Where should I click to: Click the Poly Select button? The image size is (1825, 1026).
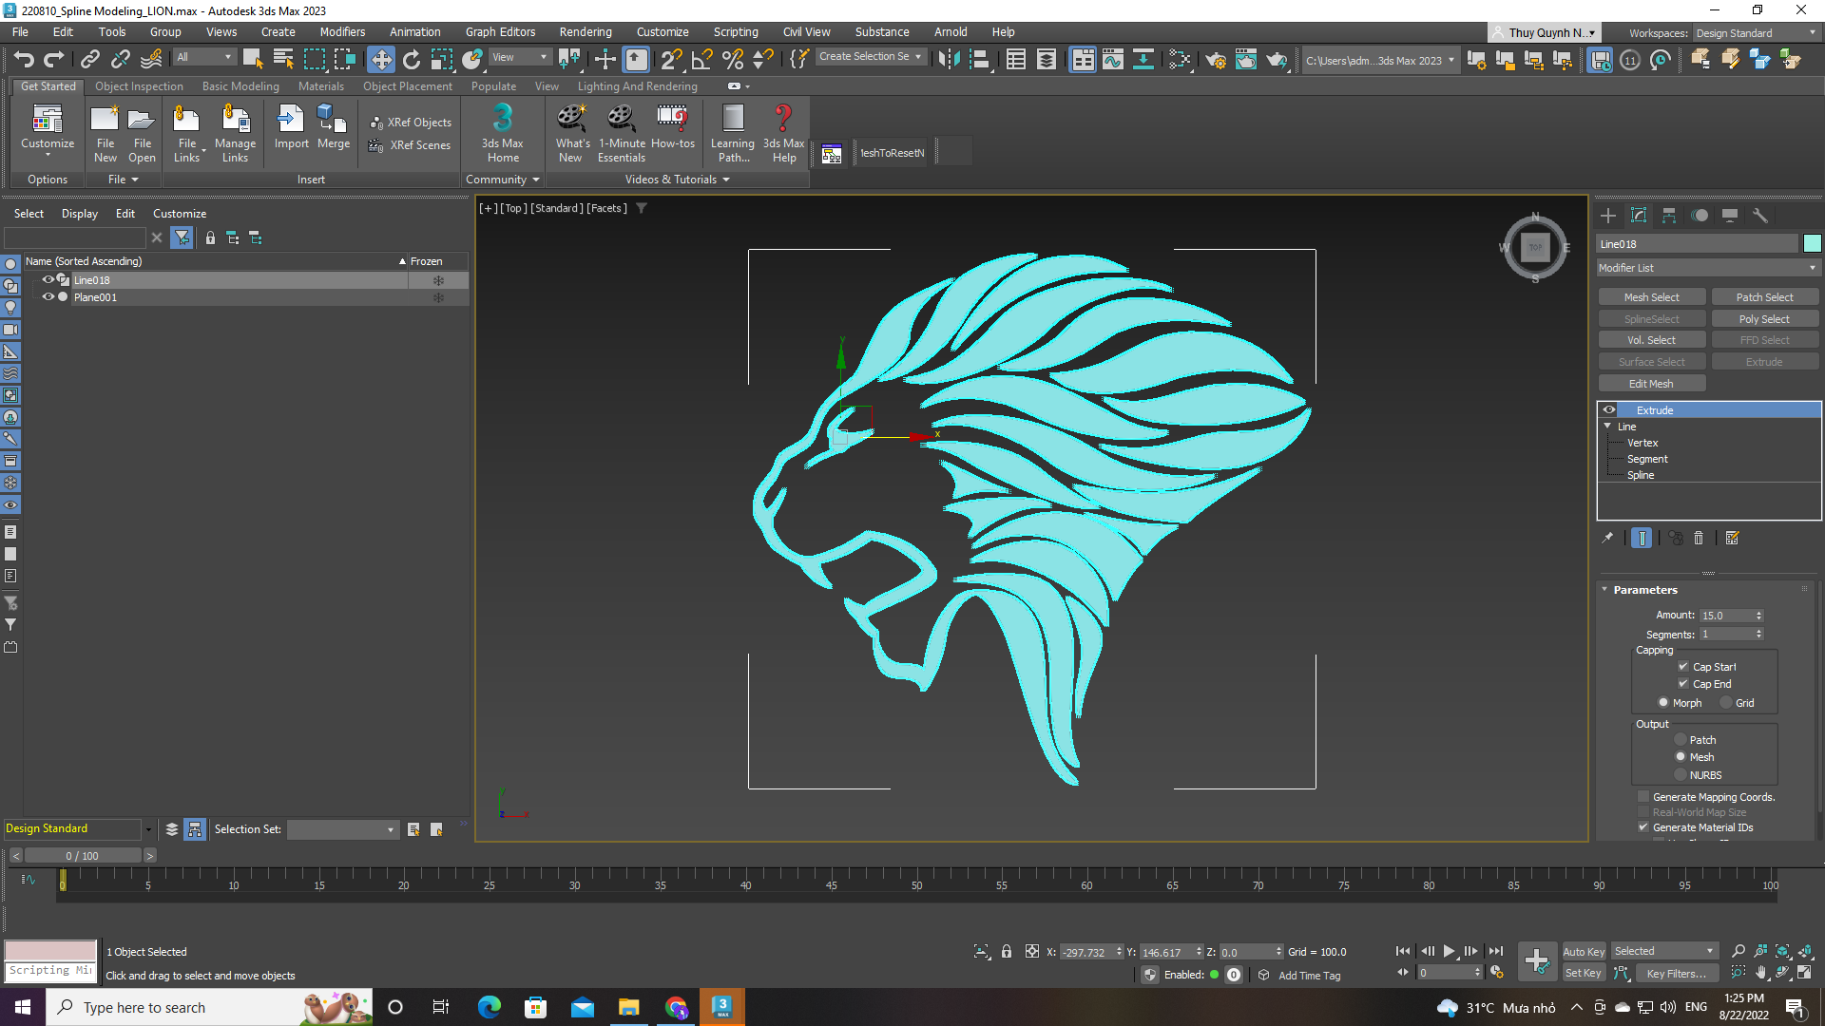[x=1765, y=318]
